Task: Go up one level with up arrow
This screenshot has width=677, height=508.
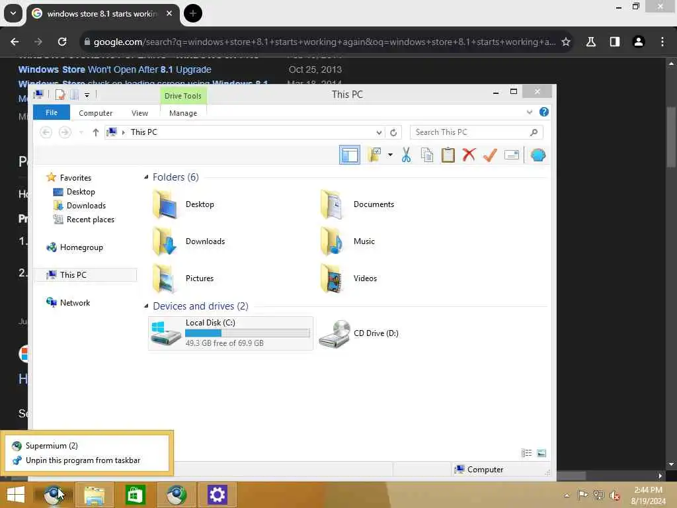Action: click(95, 132)
